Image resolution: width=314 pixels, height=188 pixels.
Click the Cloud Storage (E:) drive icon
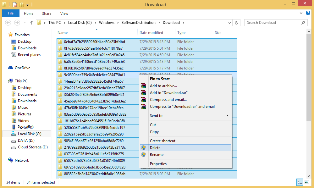tap(14, 147)
